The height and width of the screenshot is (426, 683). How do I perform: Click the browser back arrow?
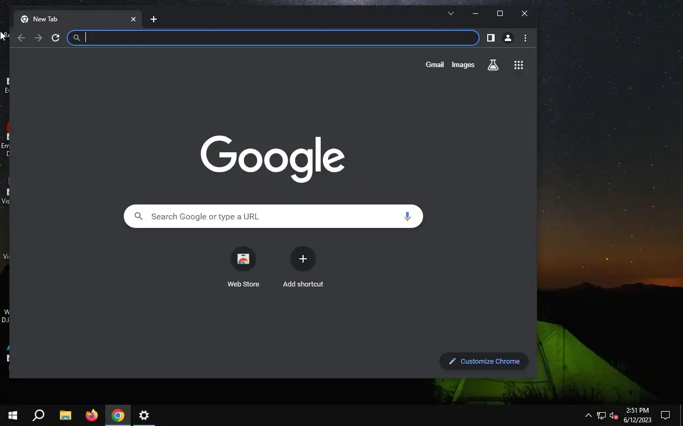(x=21, y=38)
